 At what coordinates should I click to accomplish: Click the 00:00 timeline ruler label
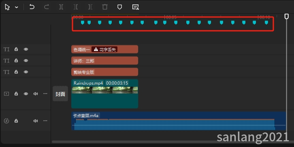(78, 17)
